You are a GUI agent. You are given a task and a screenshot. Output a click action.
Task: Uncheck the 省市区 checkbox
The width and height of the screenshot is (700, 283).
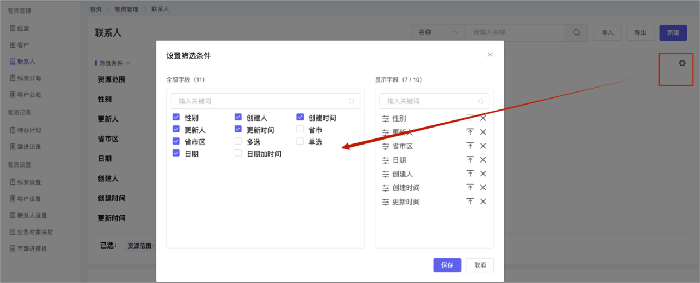176,141
